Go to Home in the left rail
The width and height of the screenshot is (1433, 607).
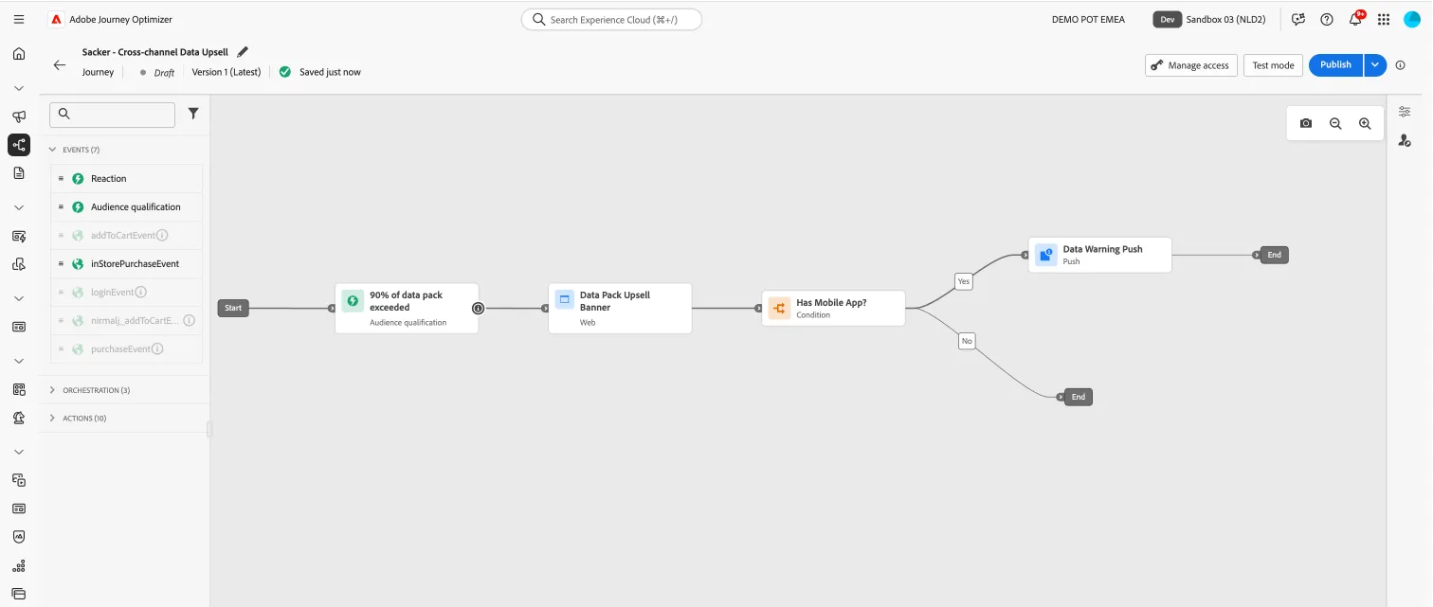19,54
